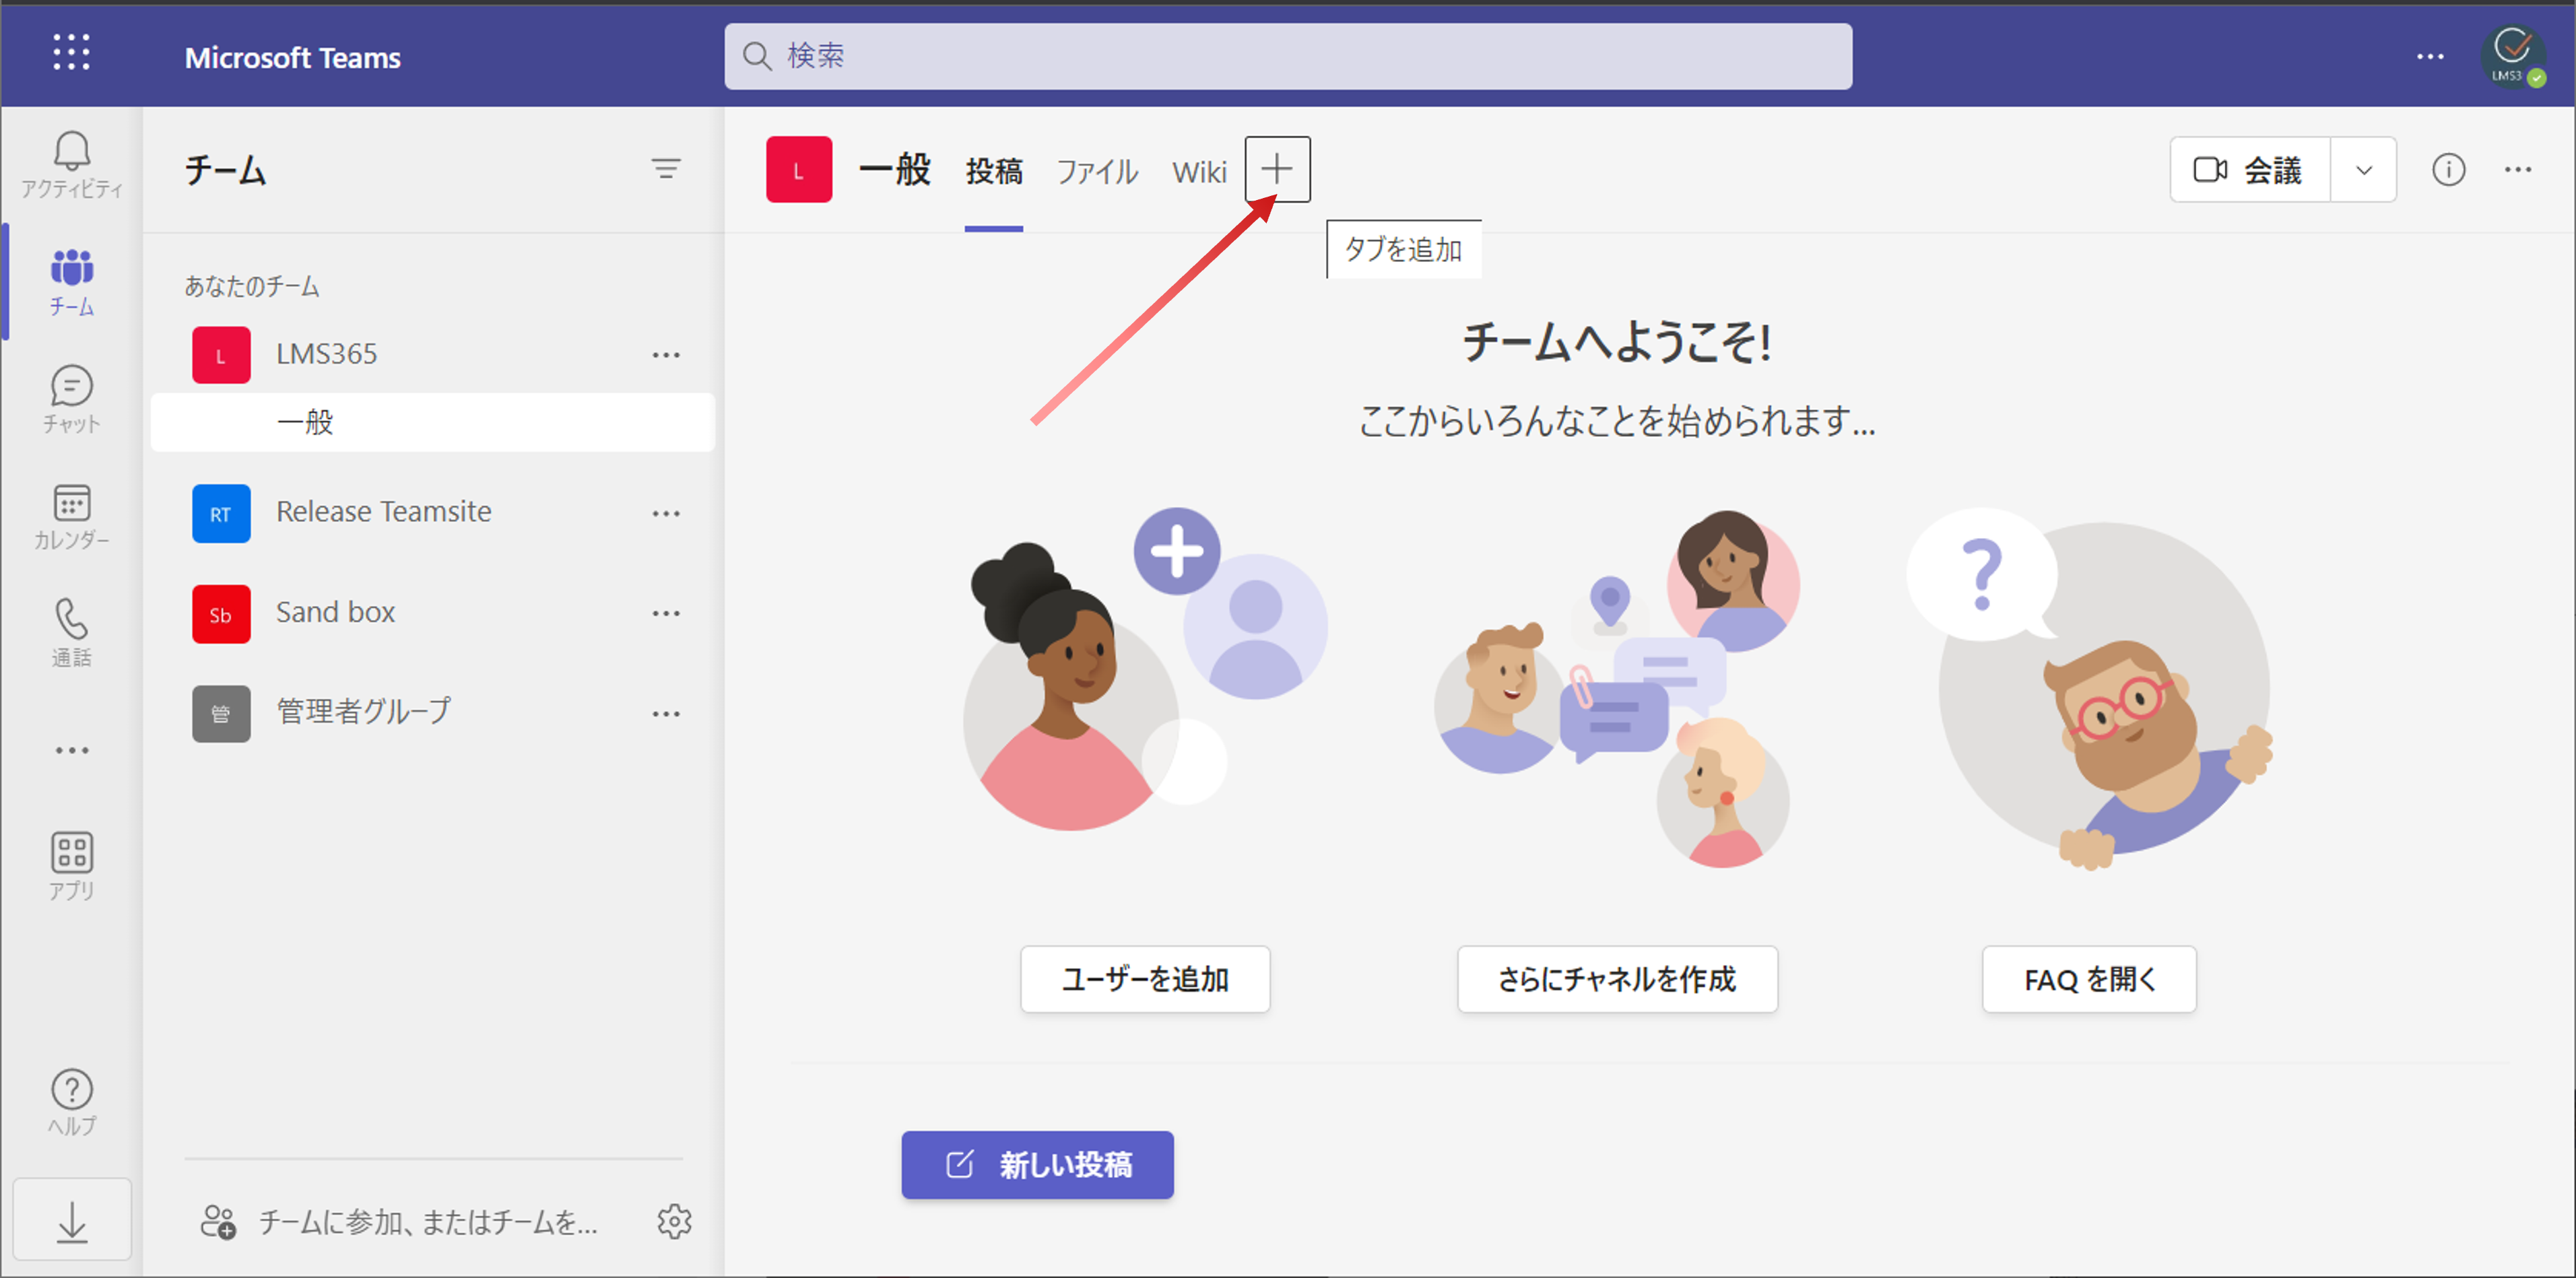Viewport: 2576px width, 1278px height.
Task: Click ユーザーを追加 button
Action: [1145, 979]
